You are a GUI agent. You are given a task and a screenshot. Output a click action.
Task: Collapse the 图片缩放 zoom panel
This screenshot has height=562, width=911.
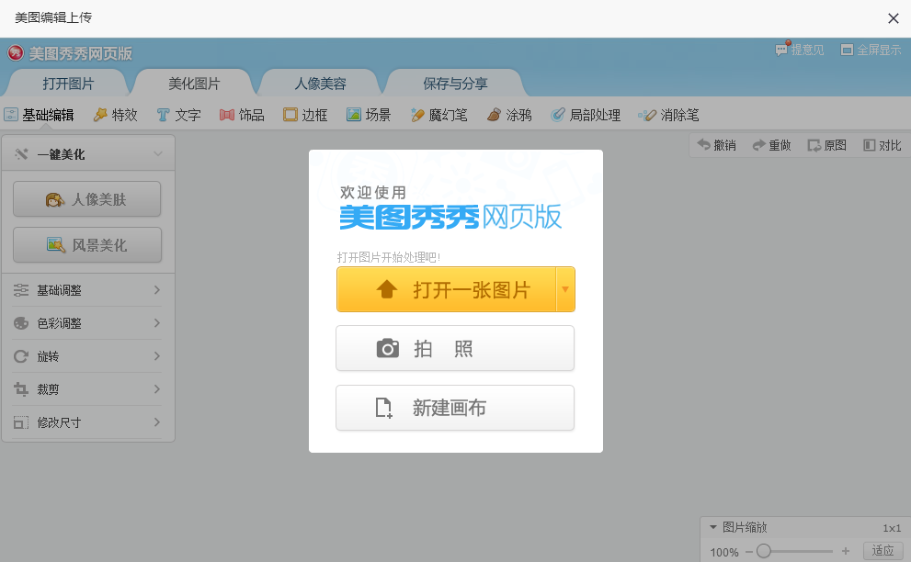click(x=713, y=527)
